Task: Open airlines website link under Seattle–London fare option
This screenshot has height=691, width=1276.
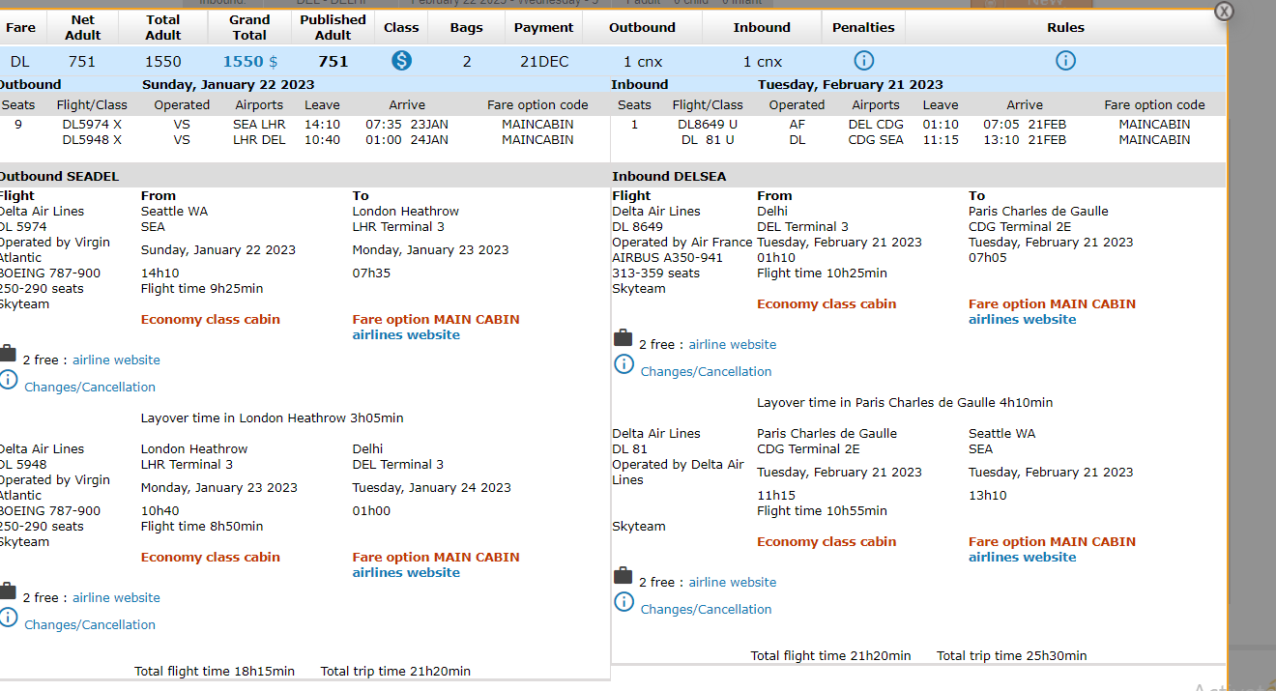Action: pos(406,335)
